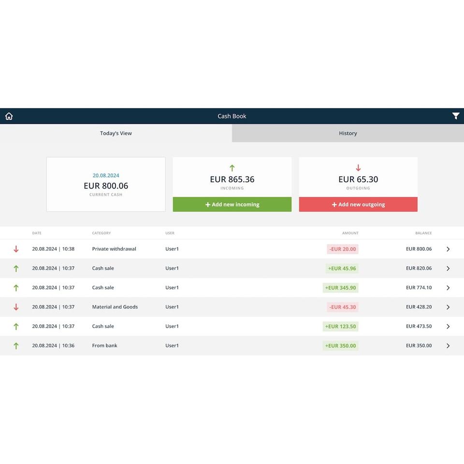The image size is (464, 464).
Task: Open the filter funnel icon
Action: tap(456, 116)
